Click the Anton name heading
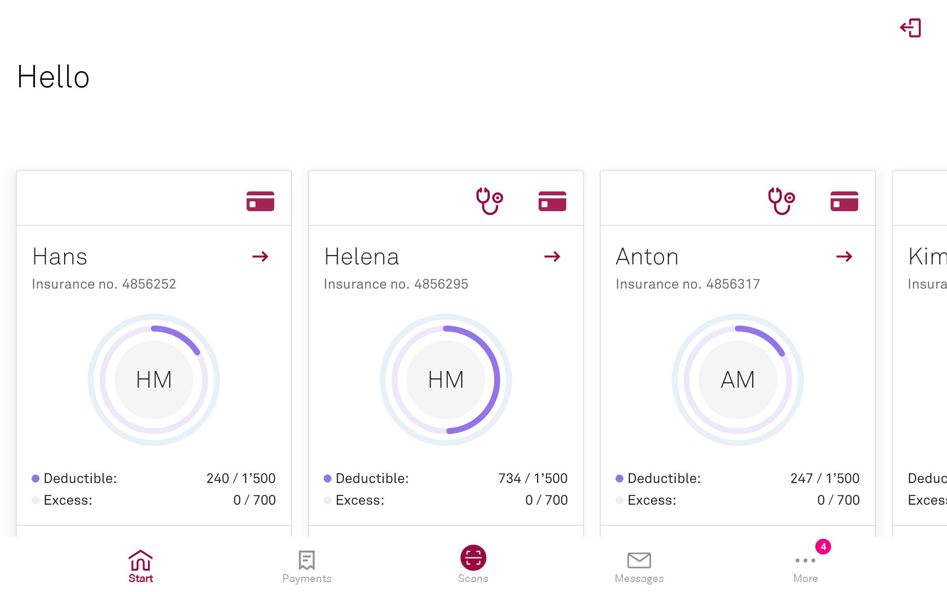This screenshot has height=592, width=947. tap(647, 257)
